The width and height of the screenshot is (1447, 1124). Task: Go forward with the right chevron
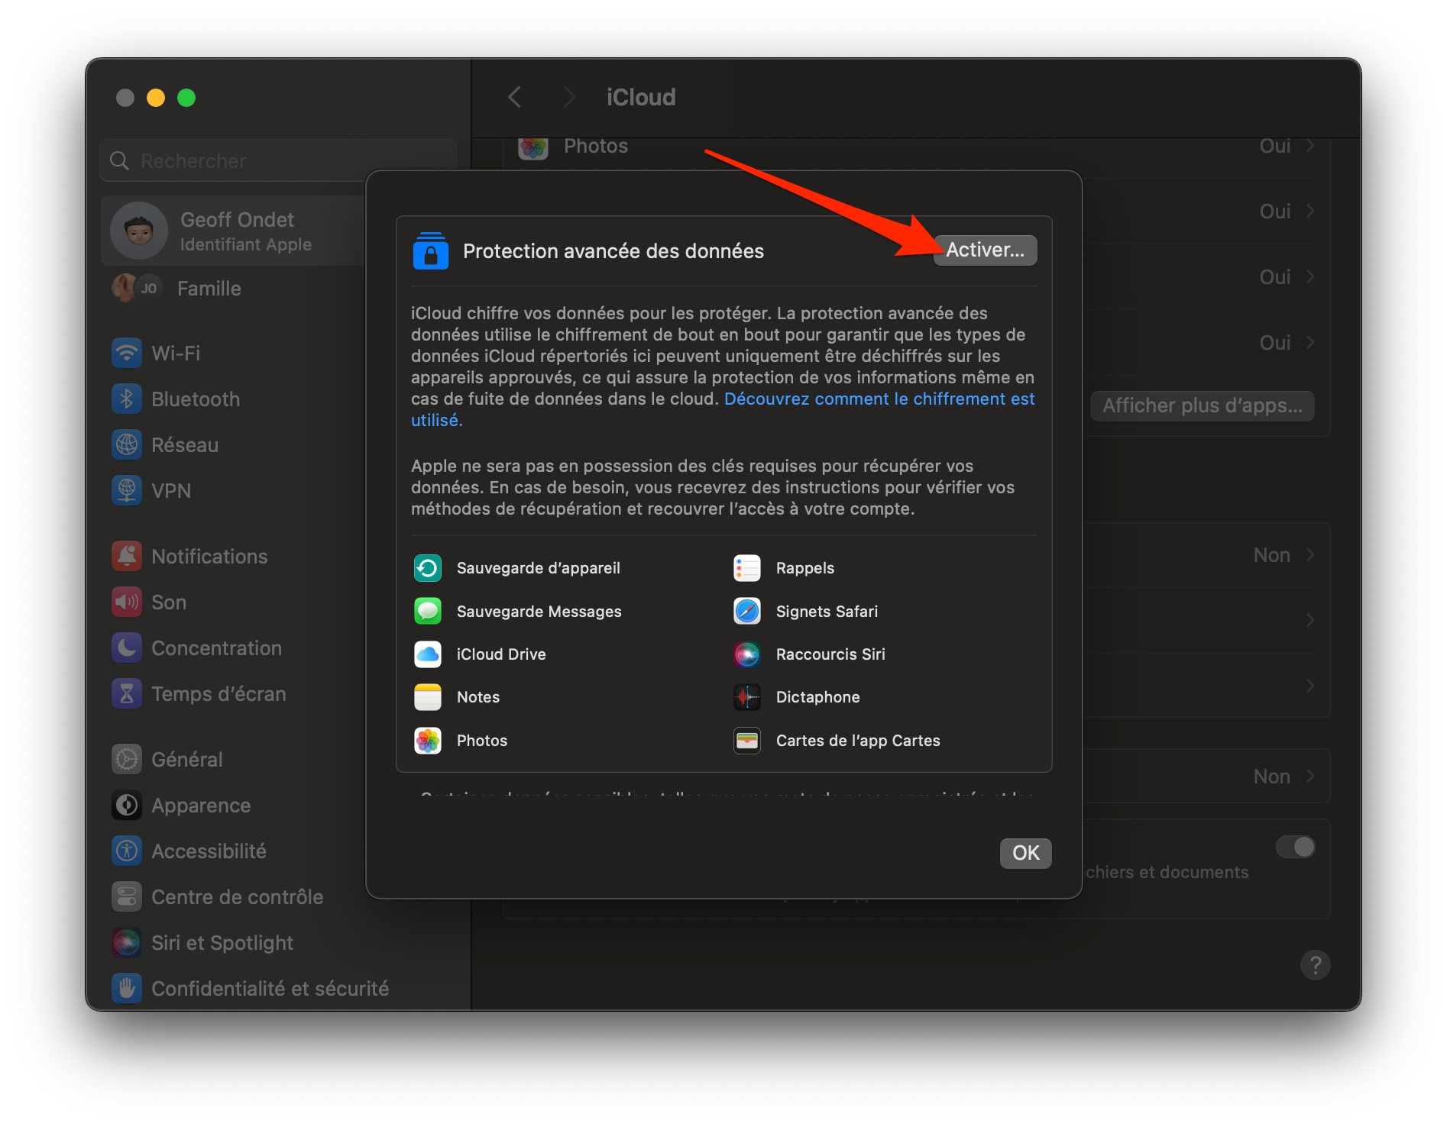[x=569, y=97]
